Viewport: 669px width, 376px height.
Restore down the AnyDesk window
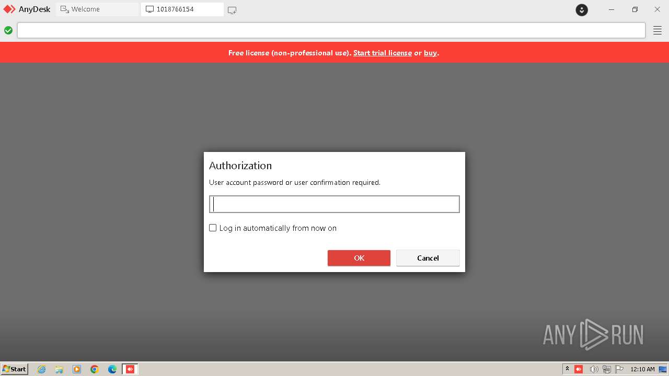tap(635, 9)
